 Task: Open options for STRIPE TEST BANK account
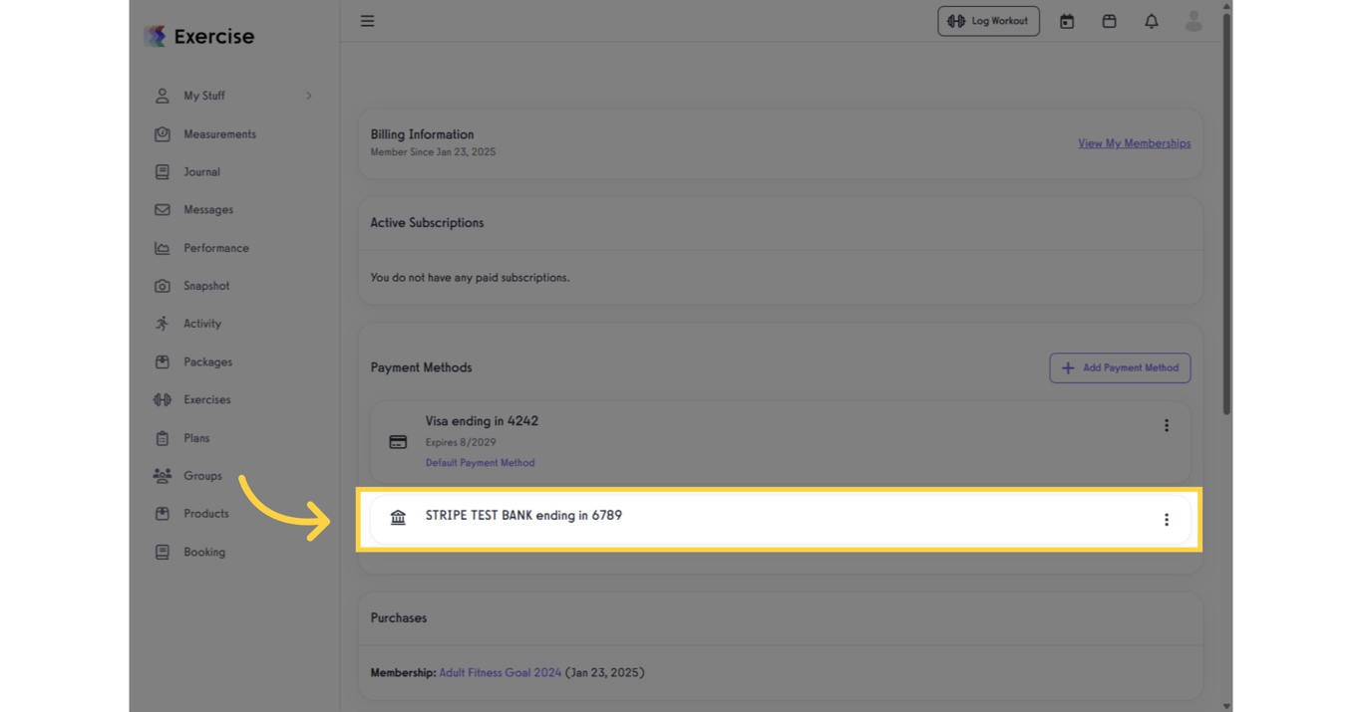1167,519
